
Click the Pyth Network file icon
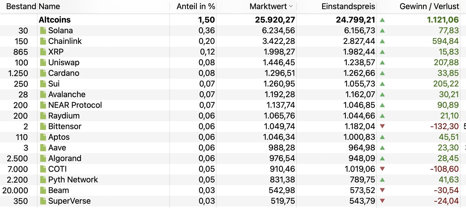(x=43, y=180)
